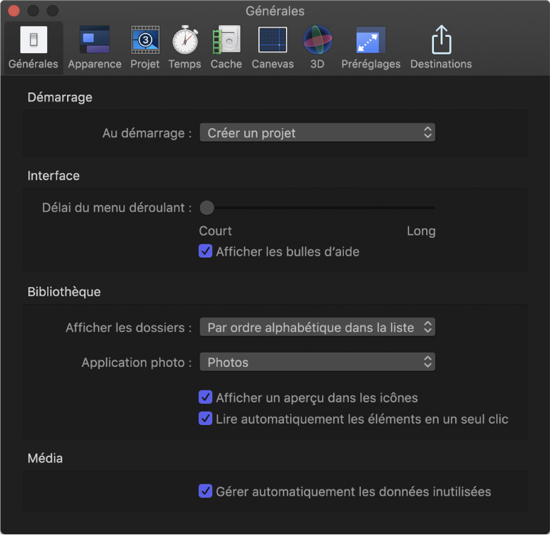550x535 pixels.
Task: Uncheck Gérer automatiquement les données inutilisées
Action: pyautogui.click(x=205, y=492)
